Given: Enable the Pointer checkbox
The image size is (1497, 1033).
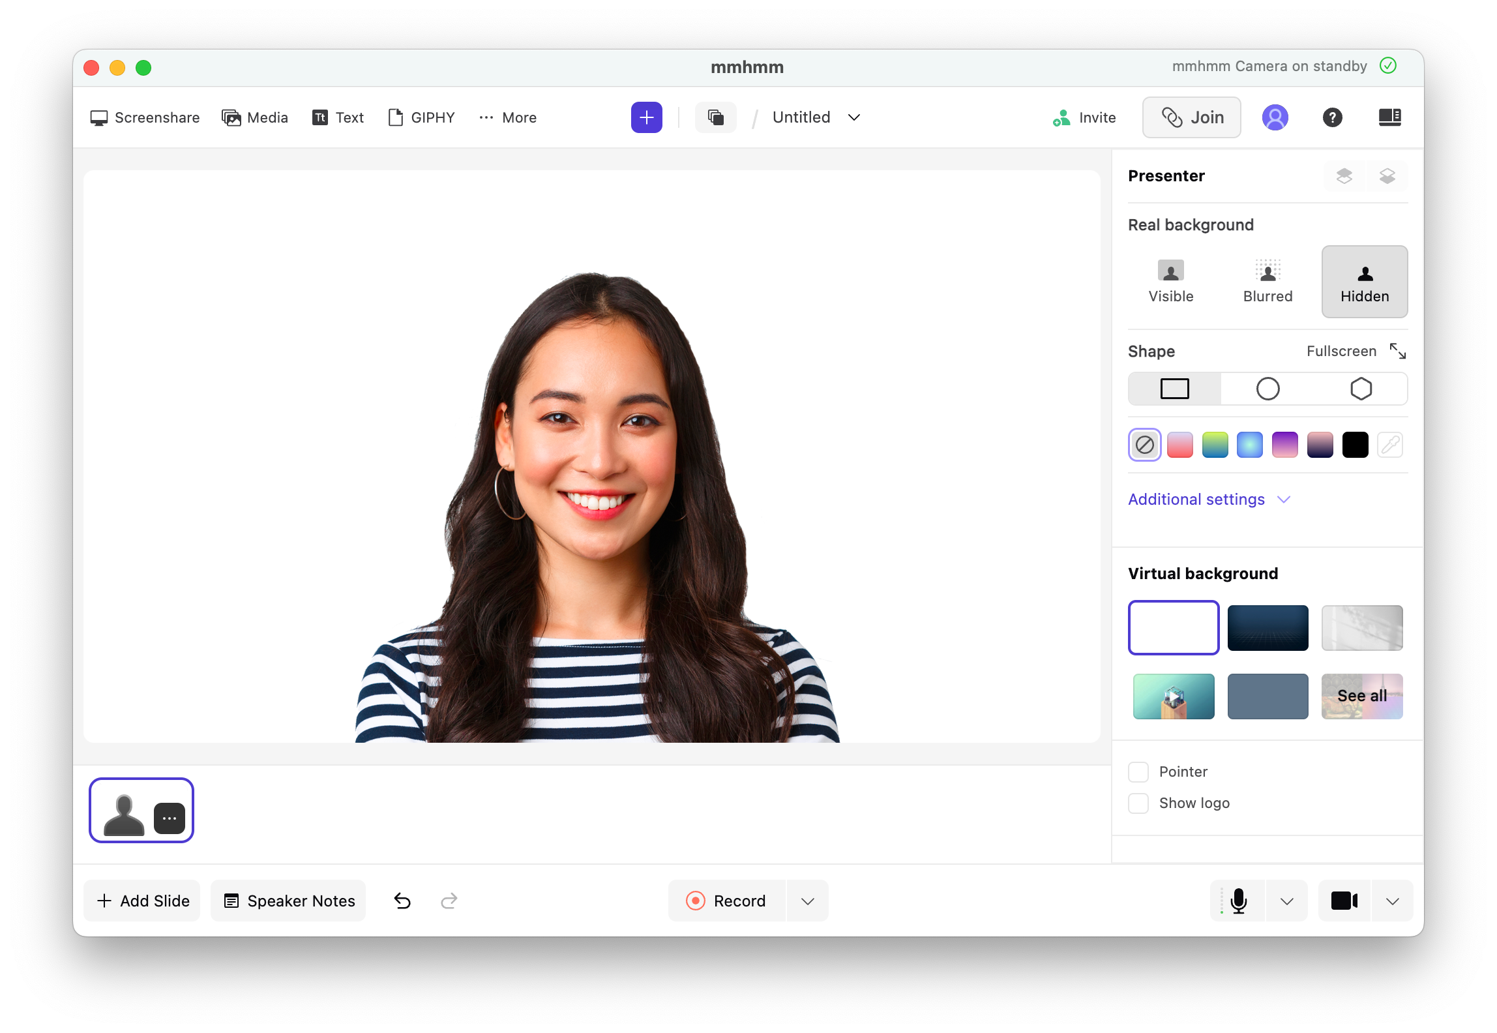Looking at the screenshot, I should point(1138,771).
